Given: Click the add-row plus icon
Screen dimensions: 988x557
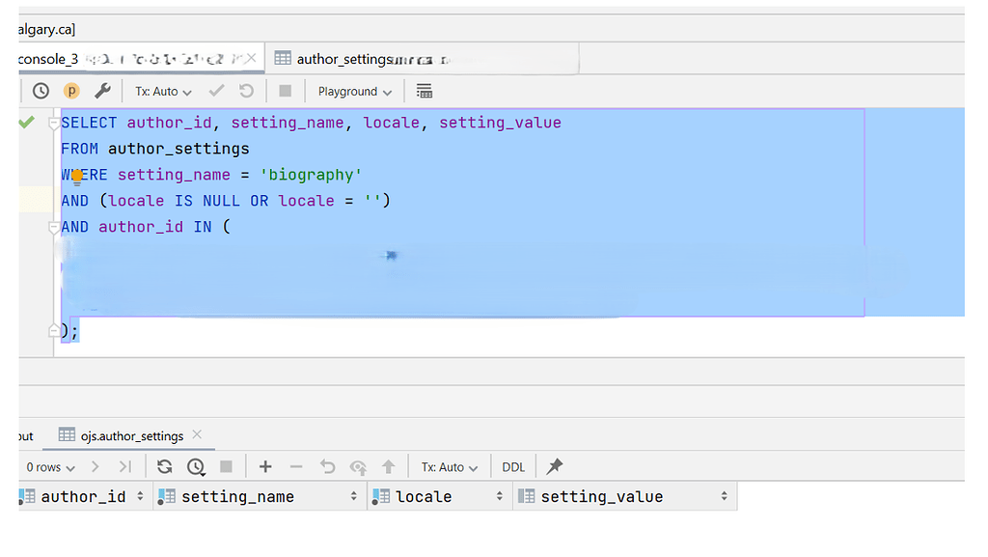Looking at the screenshot, I should (265, 466).
